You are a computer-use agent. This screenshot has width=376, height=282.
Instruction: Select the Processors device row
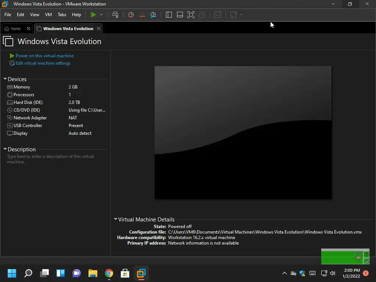click(x=56, y=94)
